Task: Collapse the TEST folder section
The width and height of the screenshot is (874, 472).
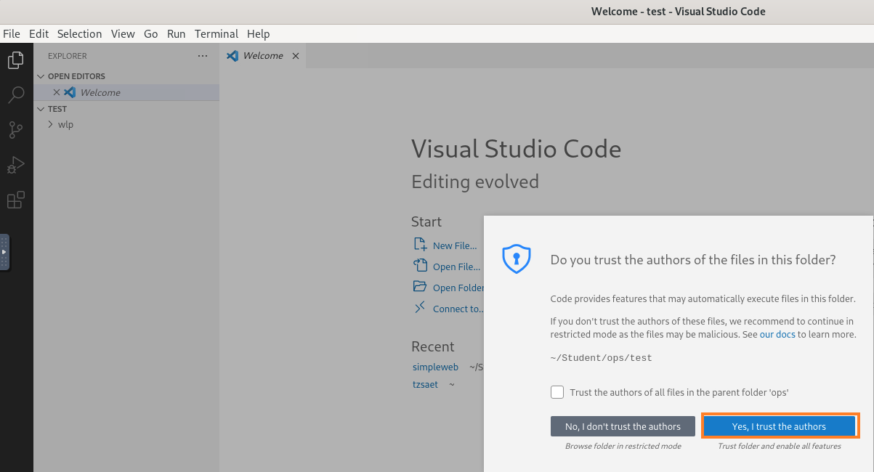Action: 41,109
